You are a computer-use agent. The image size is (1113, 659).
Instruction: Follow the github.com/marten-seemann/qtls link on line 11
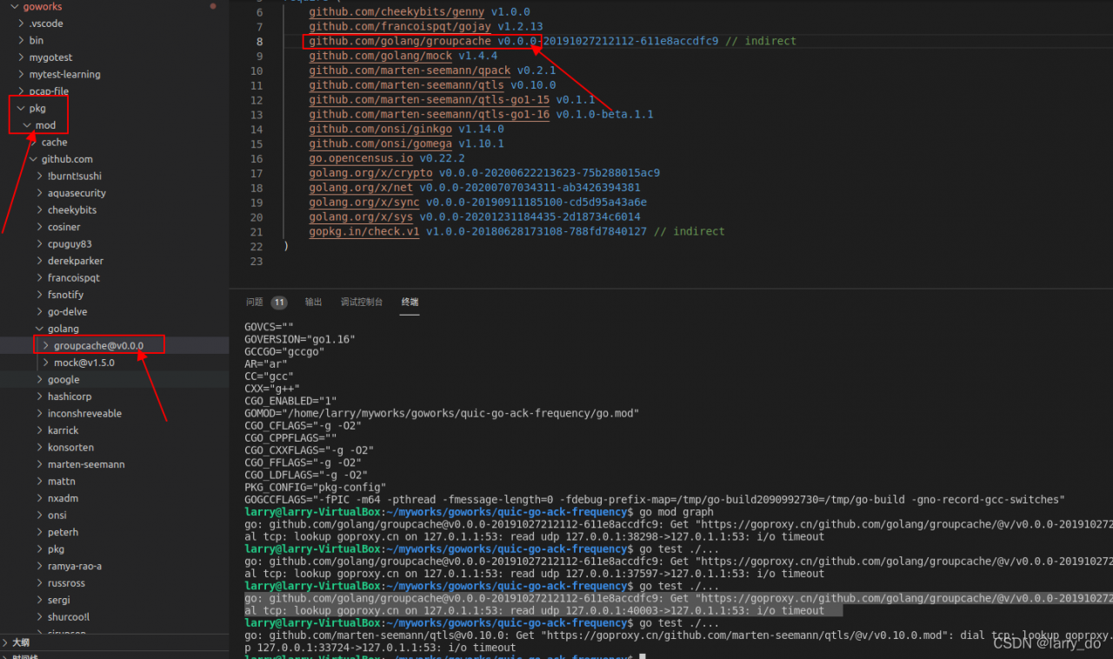406,85
